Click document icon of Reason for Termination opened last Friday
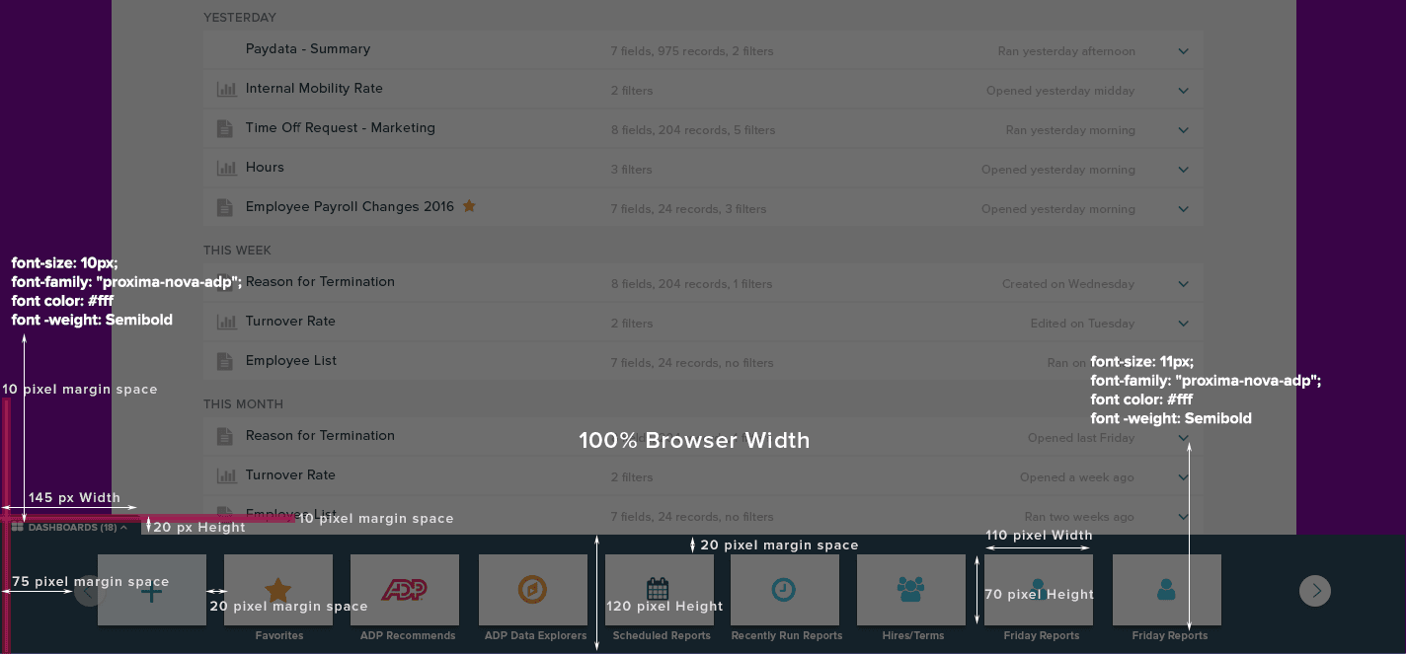This screenshot has height=654, width=1406. (225, 436)
